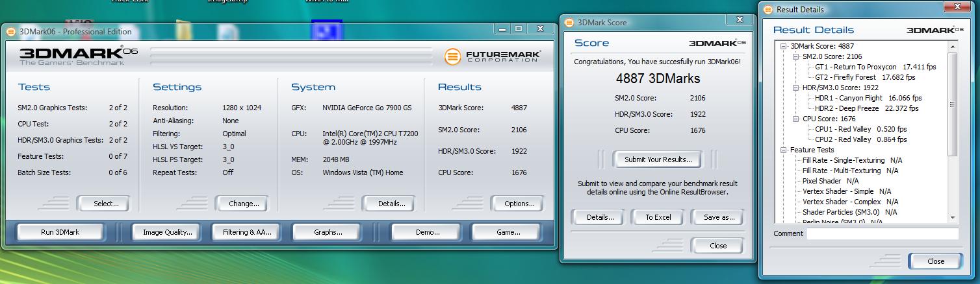980x284 pixels.
Task: Select Vertex Shader - Complex row
Action: 851,202
